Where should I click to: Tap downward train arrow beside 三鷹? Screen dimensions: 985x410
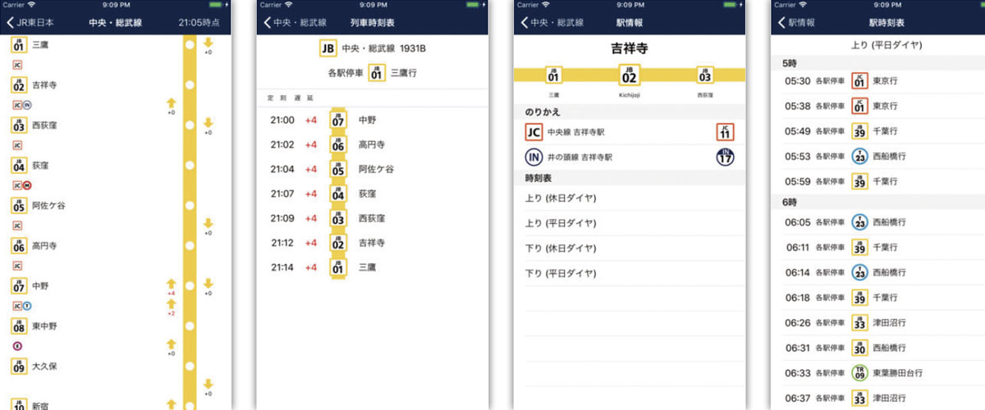click(208, 45)
